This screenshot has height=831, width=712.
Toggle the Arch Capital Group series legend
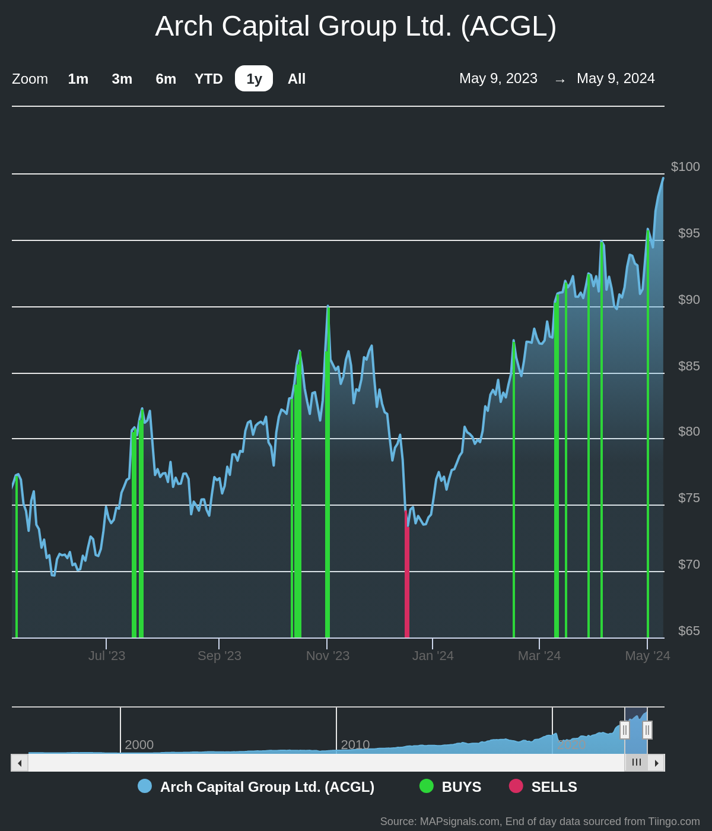click(x=256, y=786)
